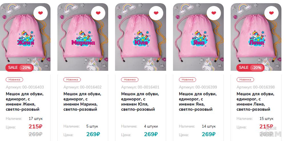This screenshot has height=141, width=286.
Task: Click the 215₽ sale price of Женя bag
Action: pyautogui.click(x=36, y=126)
